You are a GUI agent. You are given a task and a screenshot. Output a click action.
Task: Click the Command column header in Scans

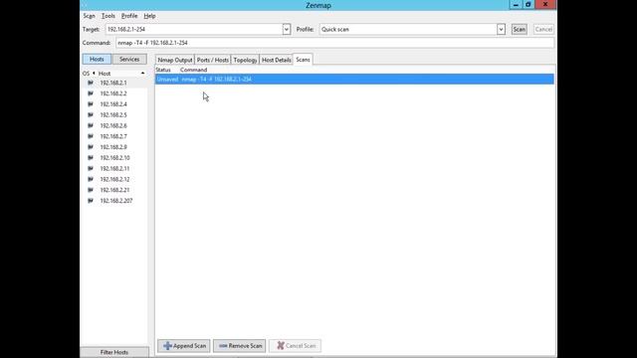click(194, 70)
